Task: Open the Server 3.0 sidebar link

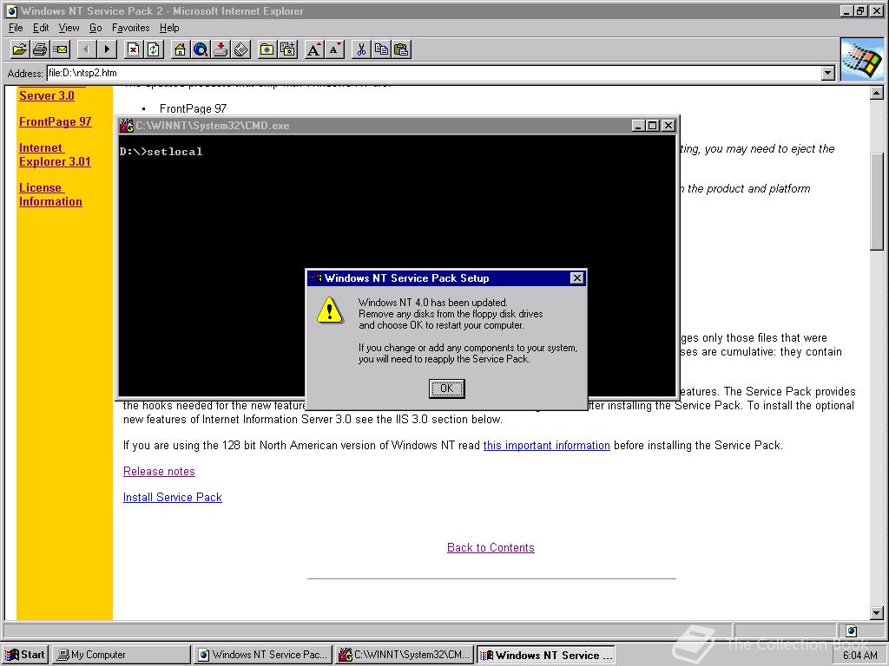Action: point(47,95)
